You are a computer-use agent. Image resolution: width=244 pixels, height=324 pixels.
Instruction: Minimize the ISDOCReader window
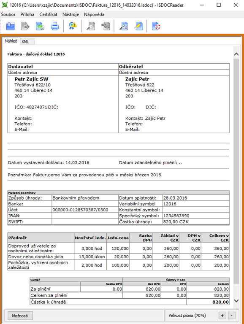click(x=202, y=5)
